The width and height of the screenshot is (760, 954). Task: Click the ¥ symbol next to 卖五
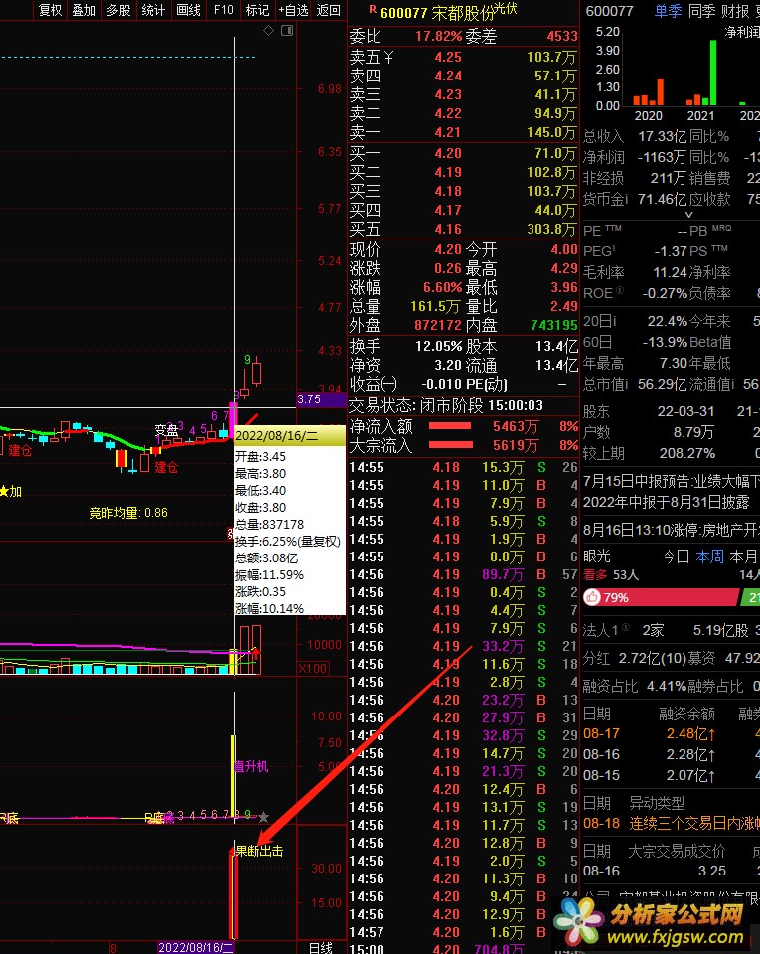pos(388,58)
